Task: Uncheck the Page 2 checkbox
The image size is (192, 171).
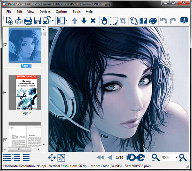Action: pos(5,92)
